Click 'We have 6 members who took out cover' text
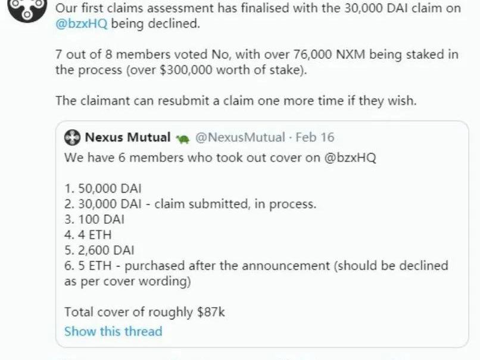This screenshot has width=480, height=360. 220,158
